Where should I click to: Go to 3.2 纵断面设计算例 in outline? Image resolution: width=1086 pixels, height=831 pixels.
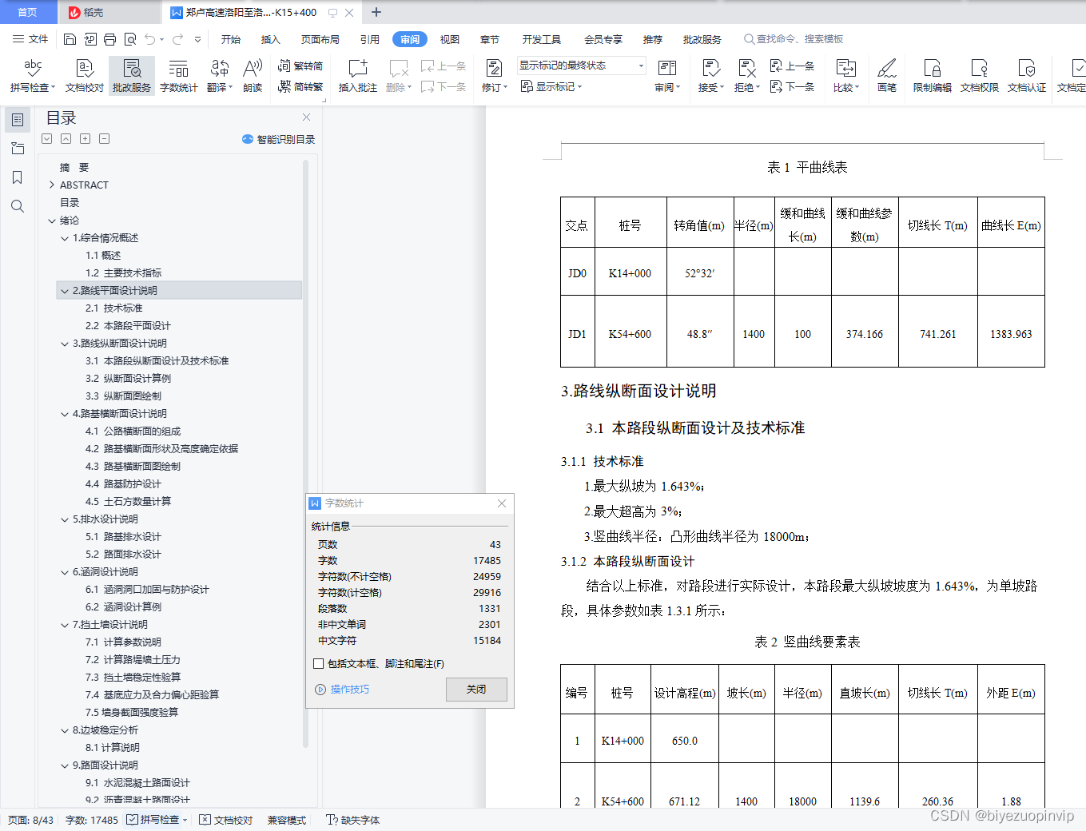click(x=129, y=379)
